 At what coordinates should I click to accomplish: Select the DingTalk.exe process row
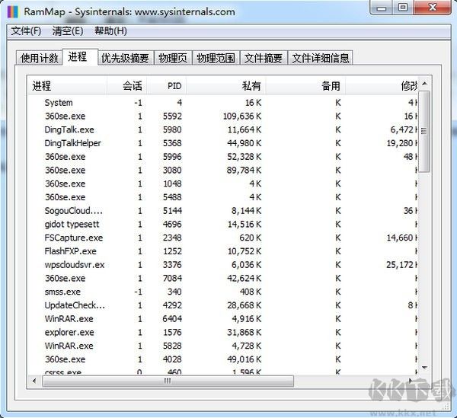click(x=223, y=129)
